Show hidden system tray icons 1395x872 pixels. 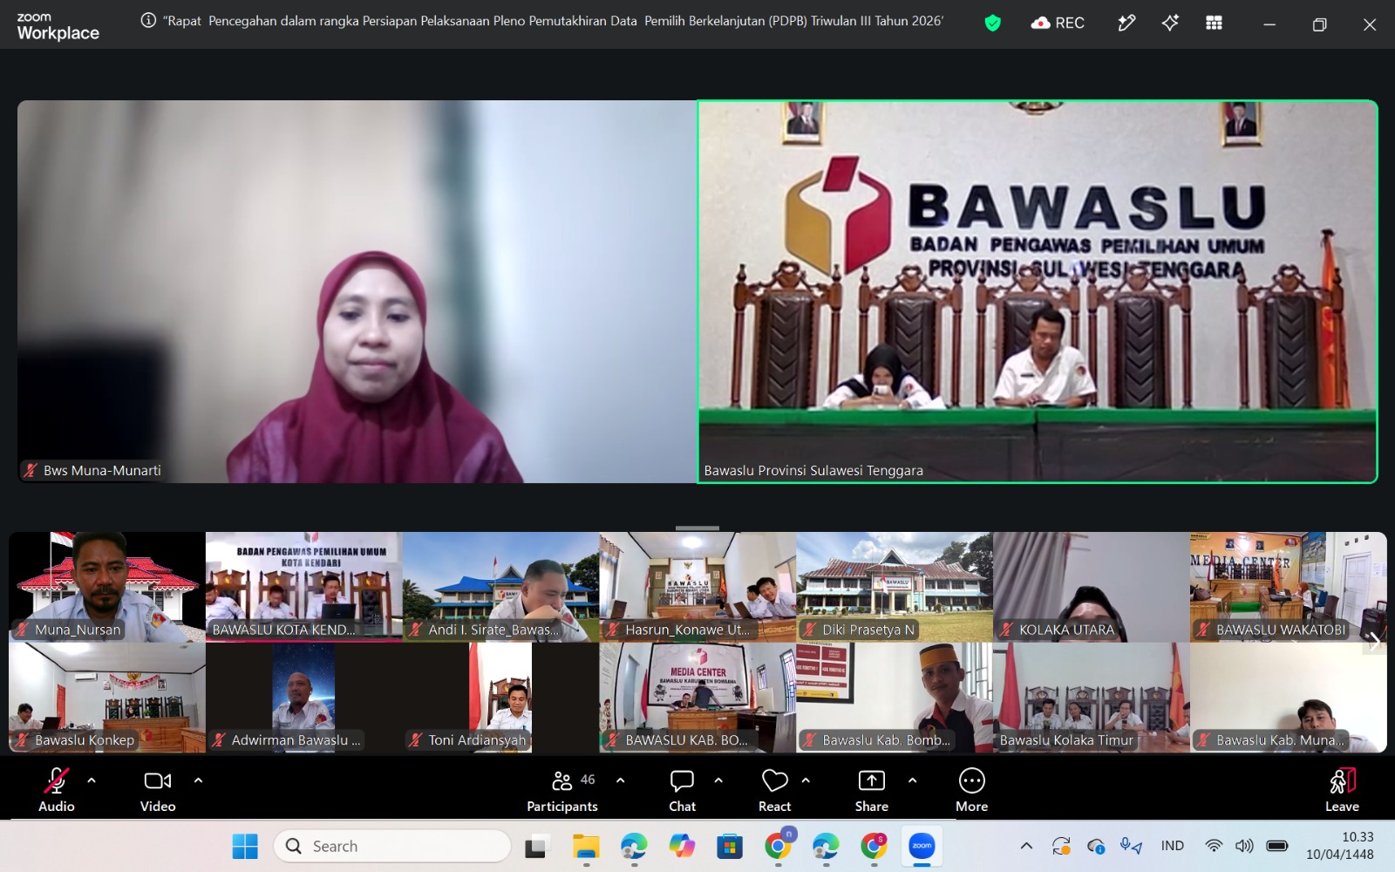pos(1026,846)
